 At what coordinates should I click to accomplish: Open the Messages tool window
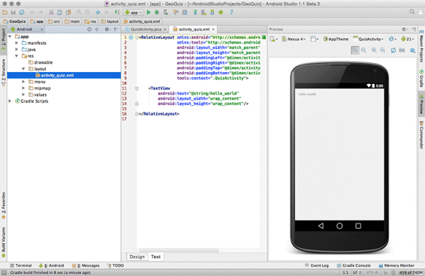point(86,265)
